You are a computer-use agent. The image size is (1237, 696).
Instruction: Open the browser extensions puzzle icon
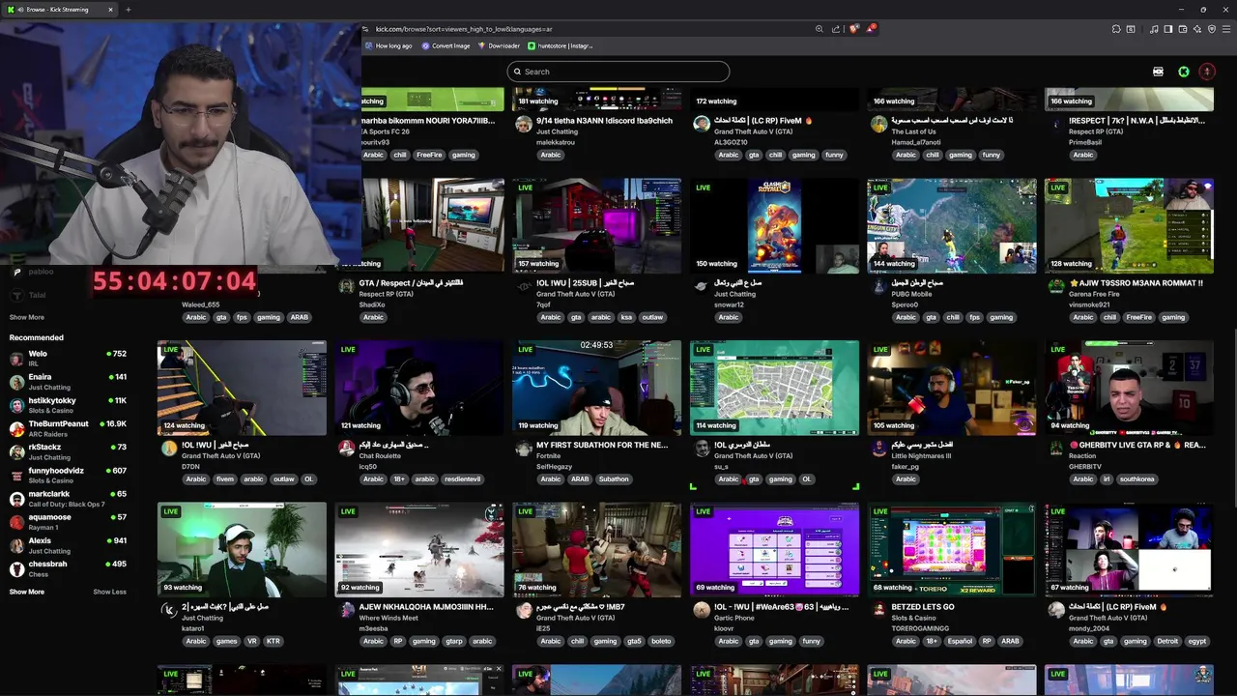[1116, 29]
